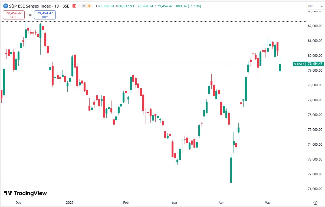The height and width of the screenshot is (207, 325).
Task: Open the red flag symbol marker
Action: (74, 6)
